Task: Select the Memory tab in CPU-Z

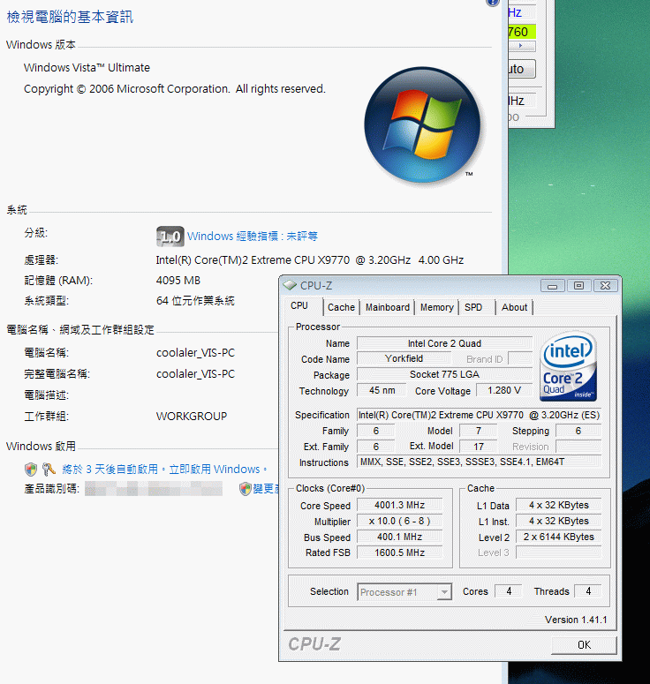Action: pos(436,307)
